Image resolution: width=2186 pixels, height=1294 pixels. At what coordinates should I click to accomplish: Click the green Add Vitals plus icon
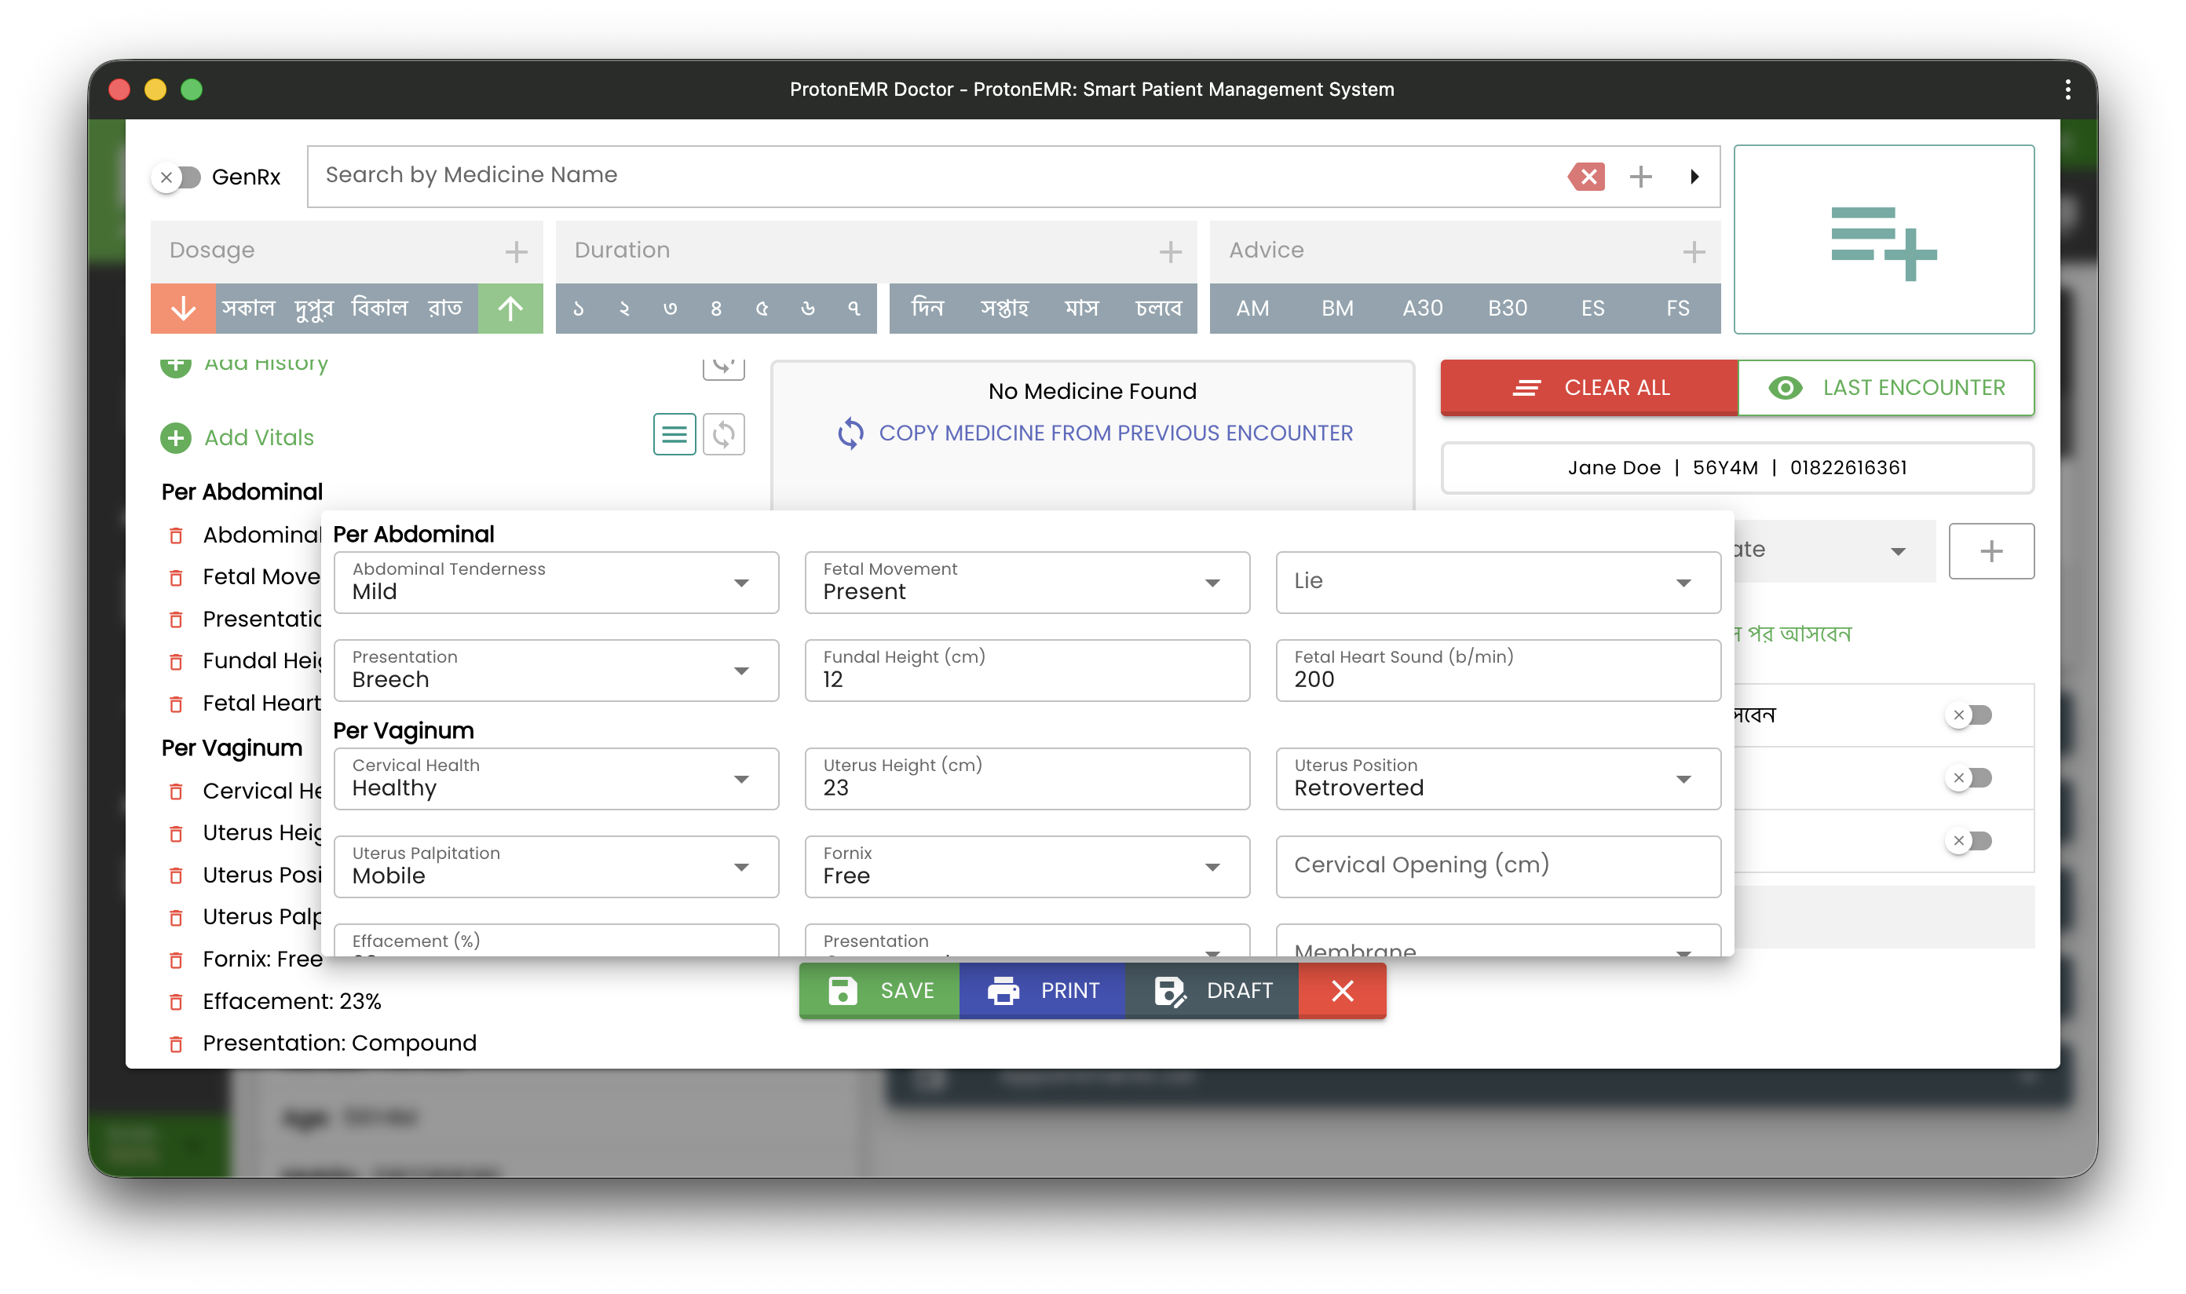(177, 437)
